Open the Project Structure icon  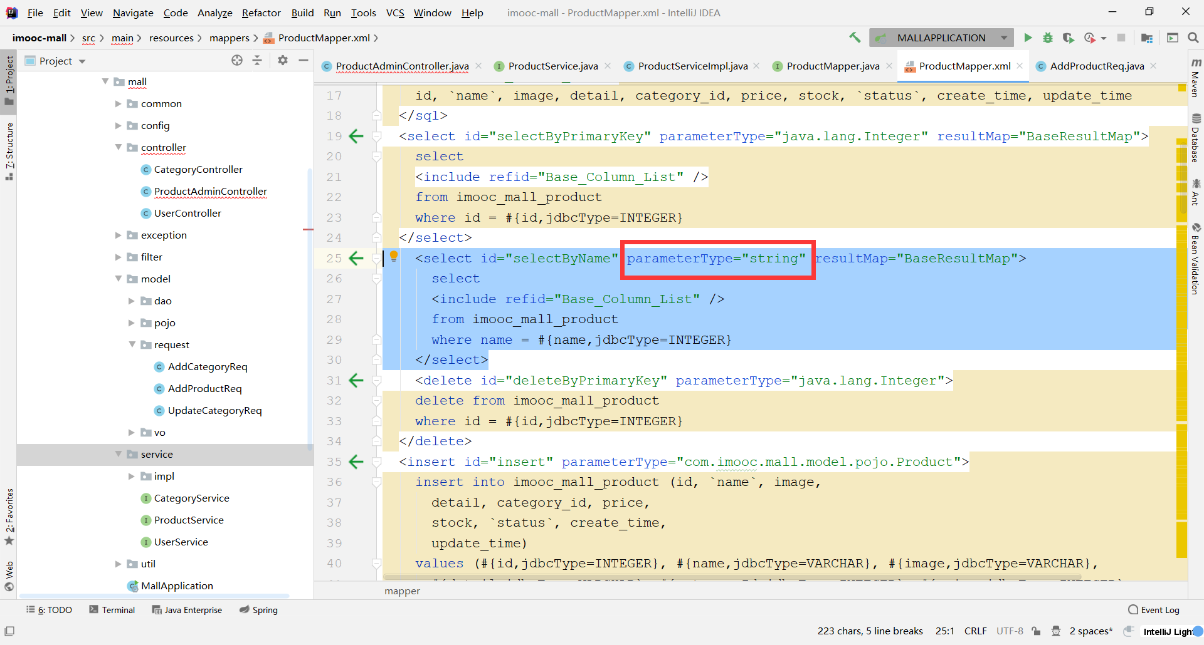tap(1147, 38)
